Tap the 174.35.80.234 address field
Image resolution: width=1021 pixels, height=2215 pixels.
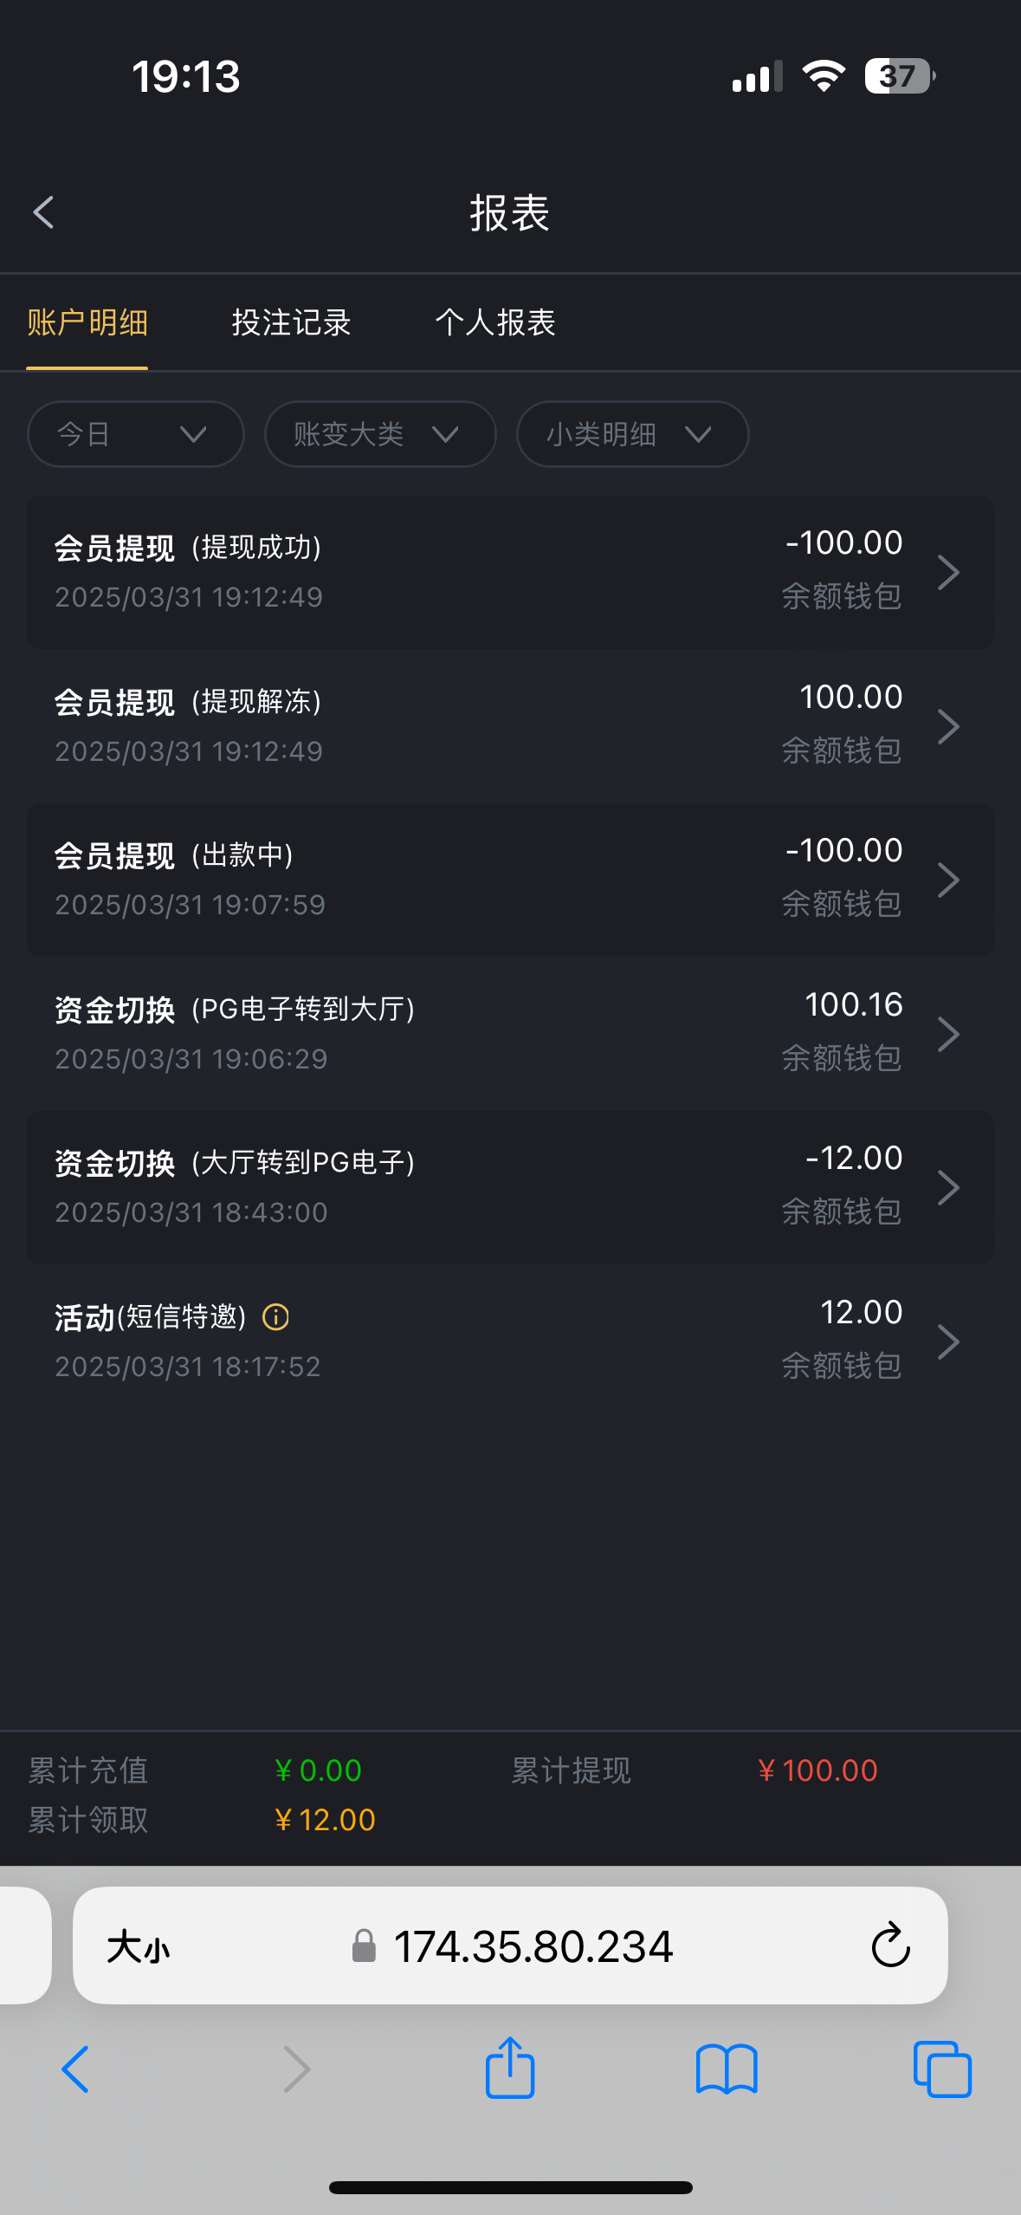(533, 1947)
